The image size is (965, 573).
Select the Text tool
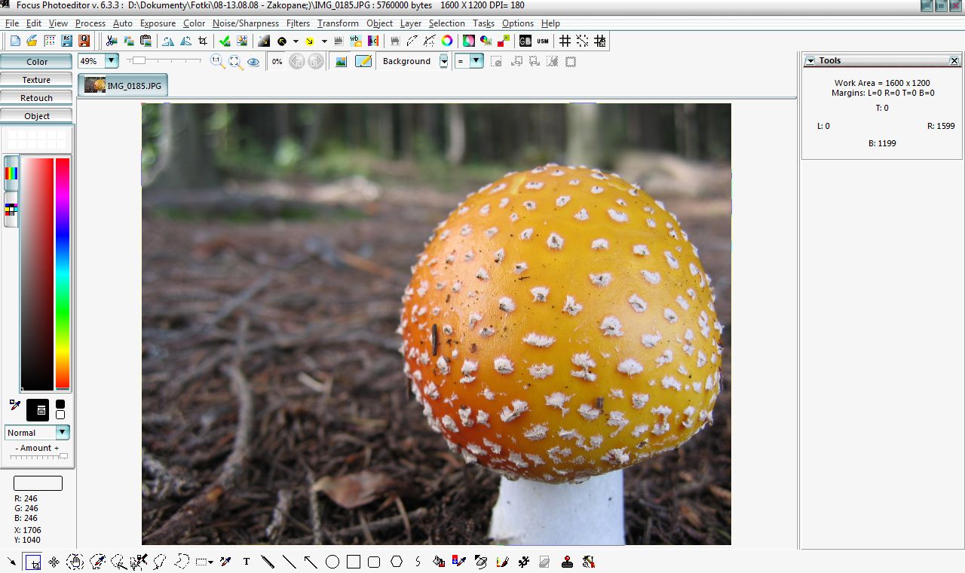tap(247, 562)
